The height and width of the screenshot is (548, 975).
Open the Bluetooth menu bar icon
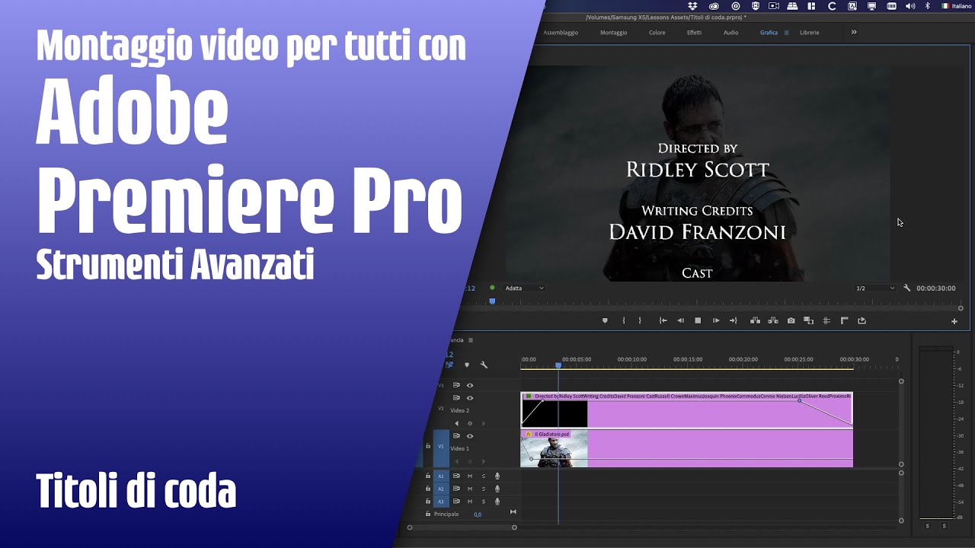928,5
